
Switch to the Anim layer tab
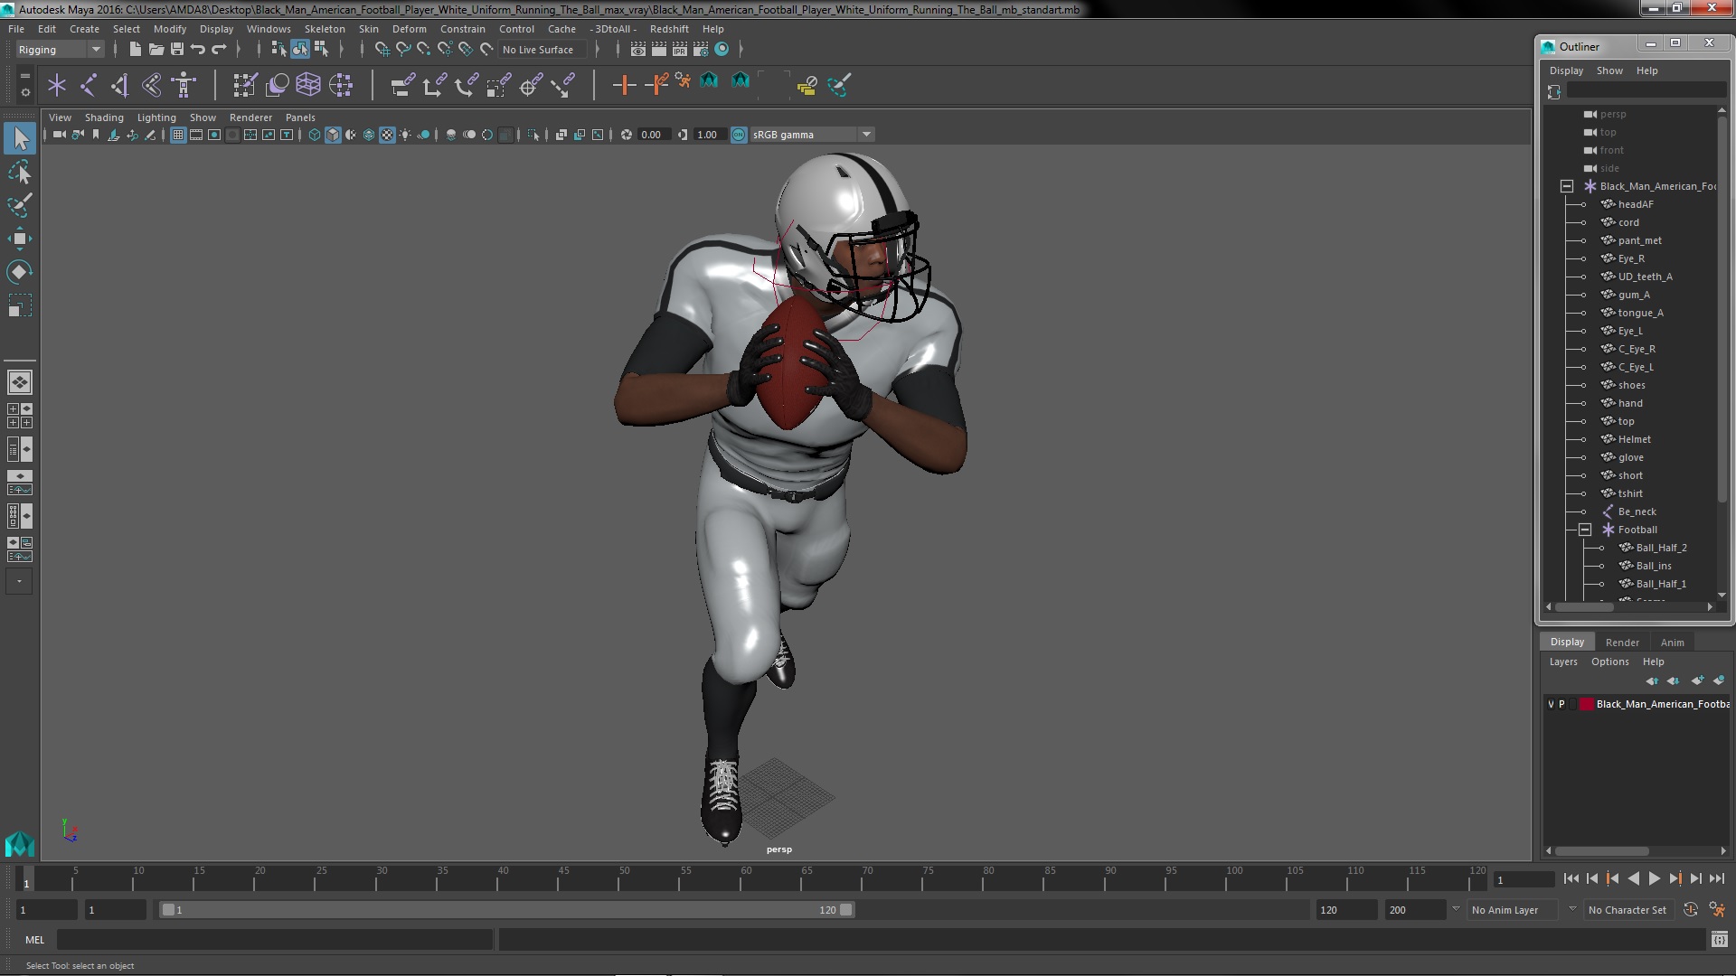point(1672,642)
